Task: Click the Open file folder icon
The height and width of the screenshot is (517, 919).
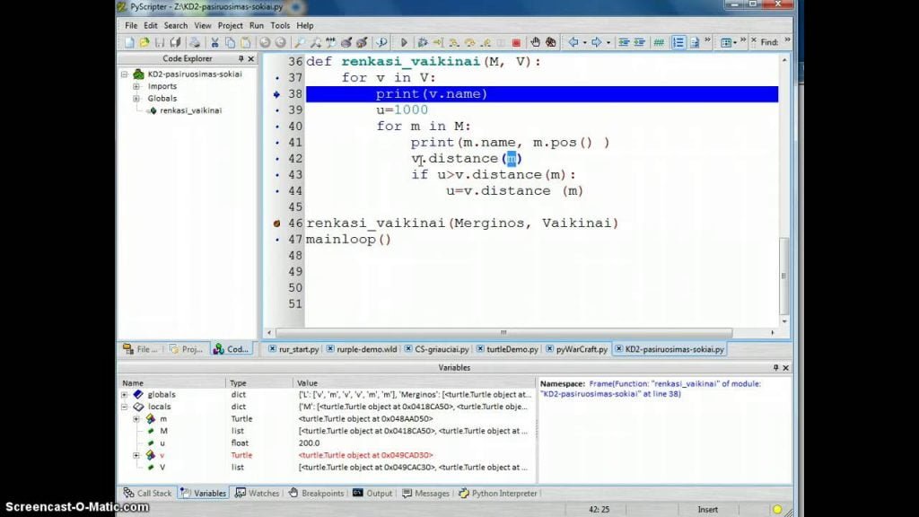Action: [x=144, y=42]
